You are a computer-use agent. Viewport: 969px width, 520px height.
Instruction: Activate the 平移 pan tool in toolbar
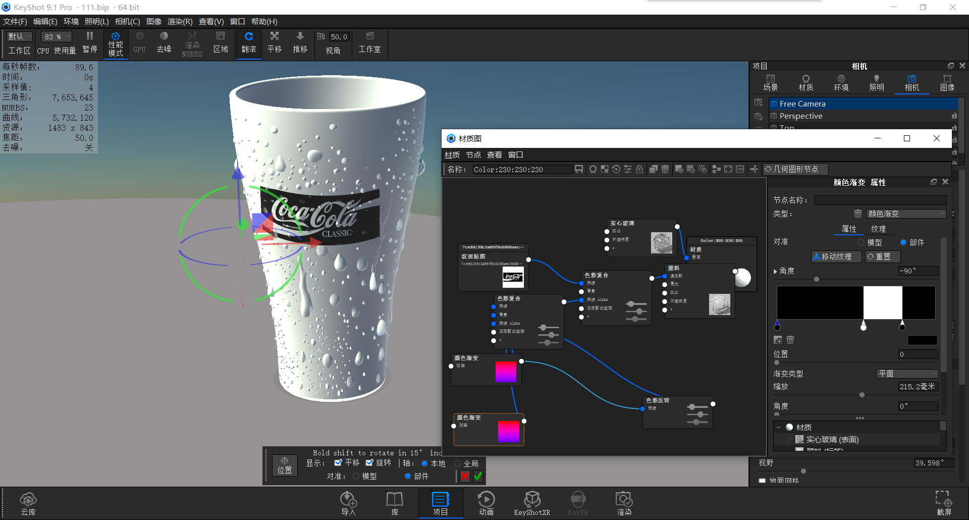274,43
